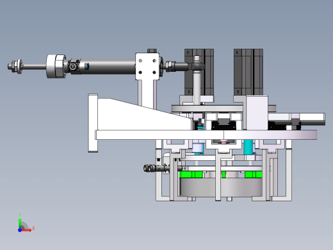
Task: Click the blue Z axis ball on triad
Action: [20, 230]
